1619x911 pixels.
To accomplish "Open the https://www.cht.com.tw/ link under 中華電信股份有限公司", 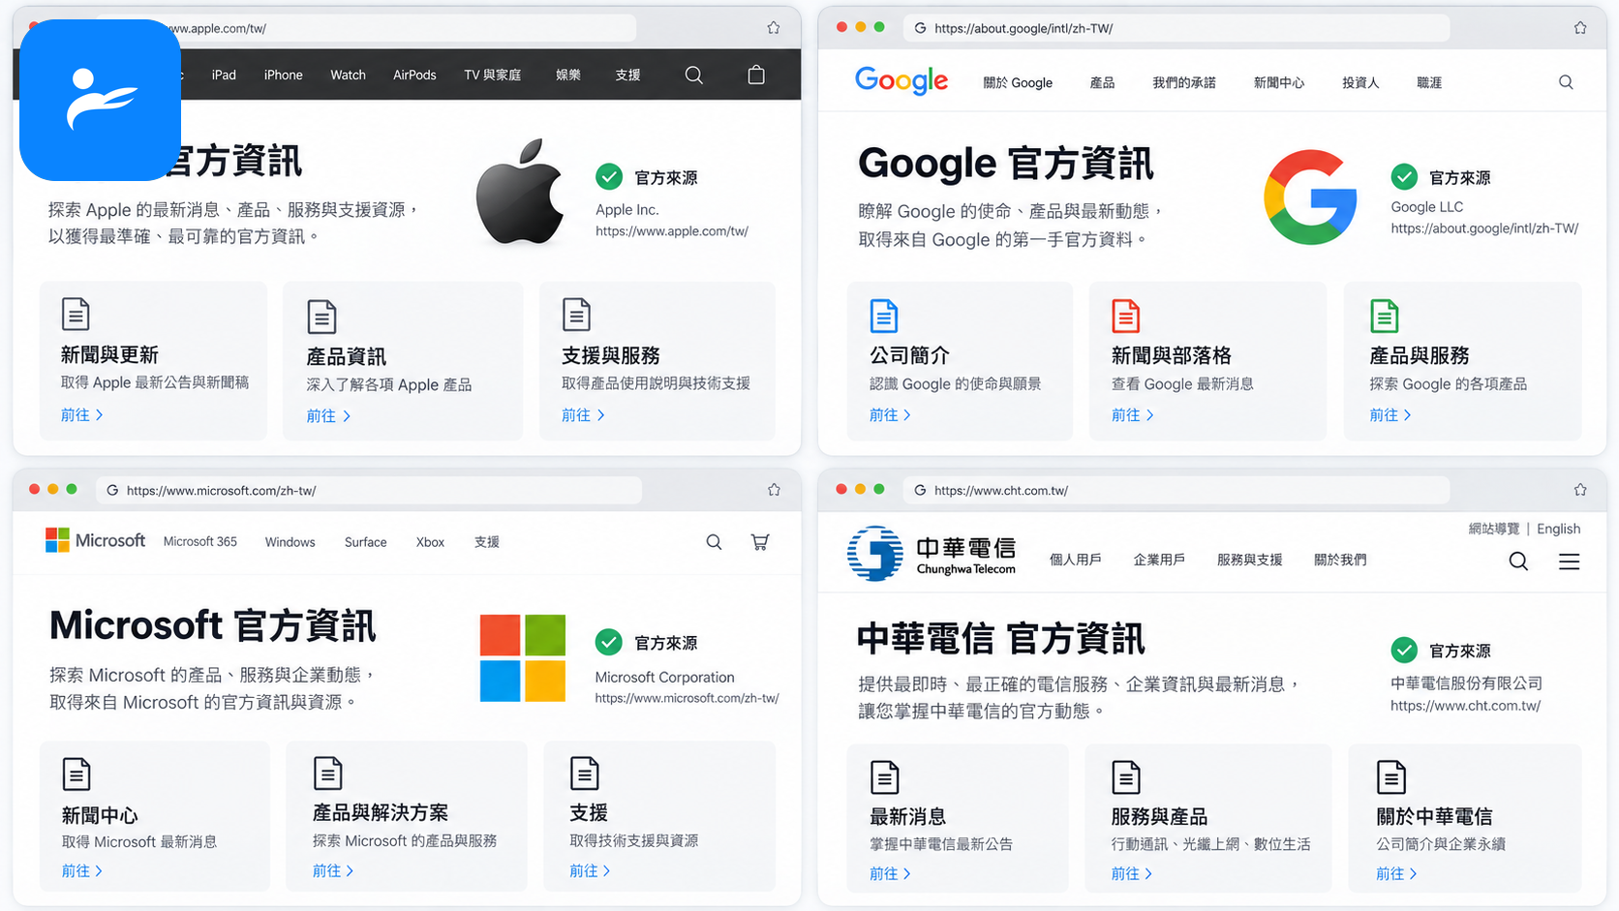I will 1465,706.
